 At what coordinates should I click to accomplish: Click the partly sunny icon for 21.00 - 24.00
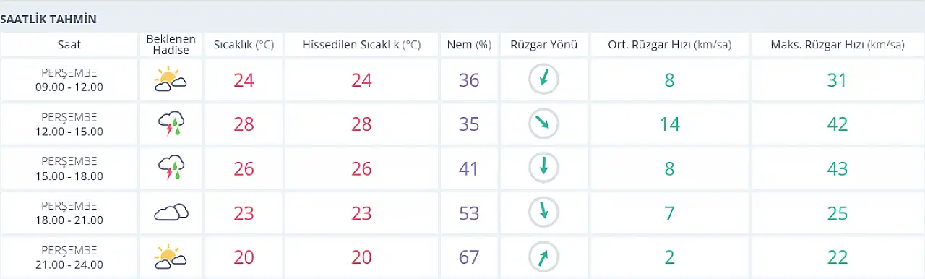click(171, 256)
